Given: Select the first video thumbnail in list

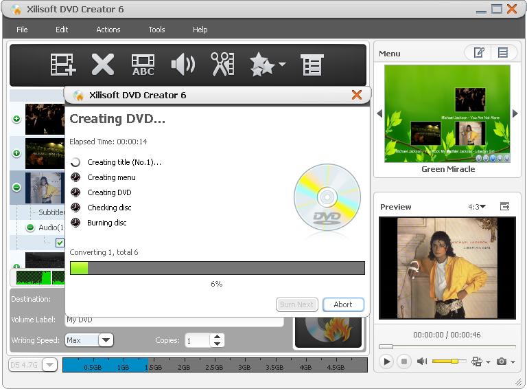Looking at the screenshot, I should (45, 119).
